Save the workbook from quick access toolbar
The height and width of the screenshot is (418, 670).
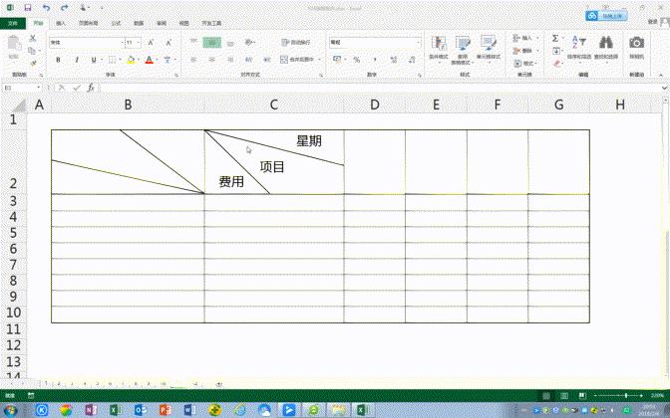coord(28,8)
